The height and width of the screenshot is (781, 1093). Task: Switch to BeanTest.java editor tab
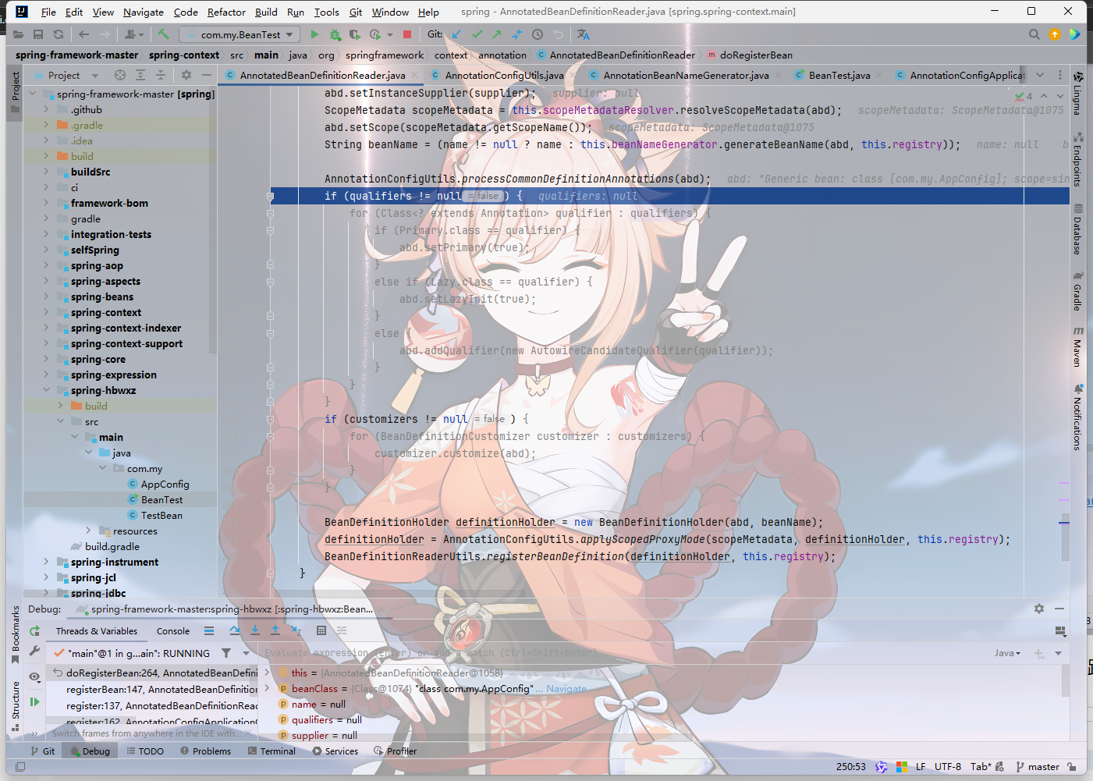(839, 75)
